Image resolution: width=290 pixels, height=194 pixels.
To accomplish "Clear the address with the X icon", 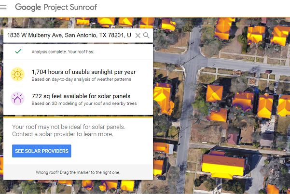I will point(138,36).
